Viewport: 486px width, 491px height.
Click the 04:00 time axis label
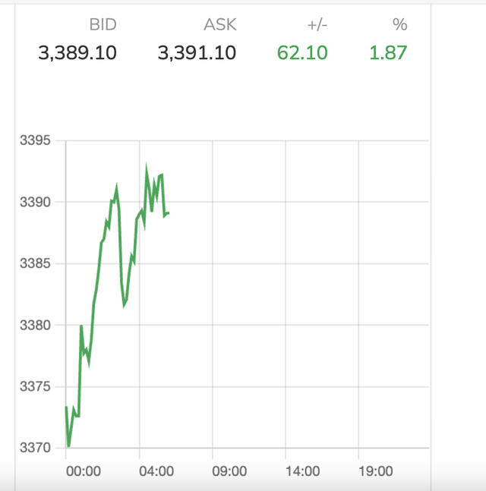click(156, 471)
